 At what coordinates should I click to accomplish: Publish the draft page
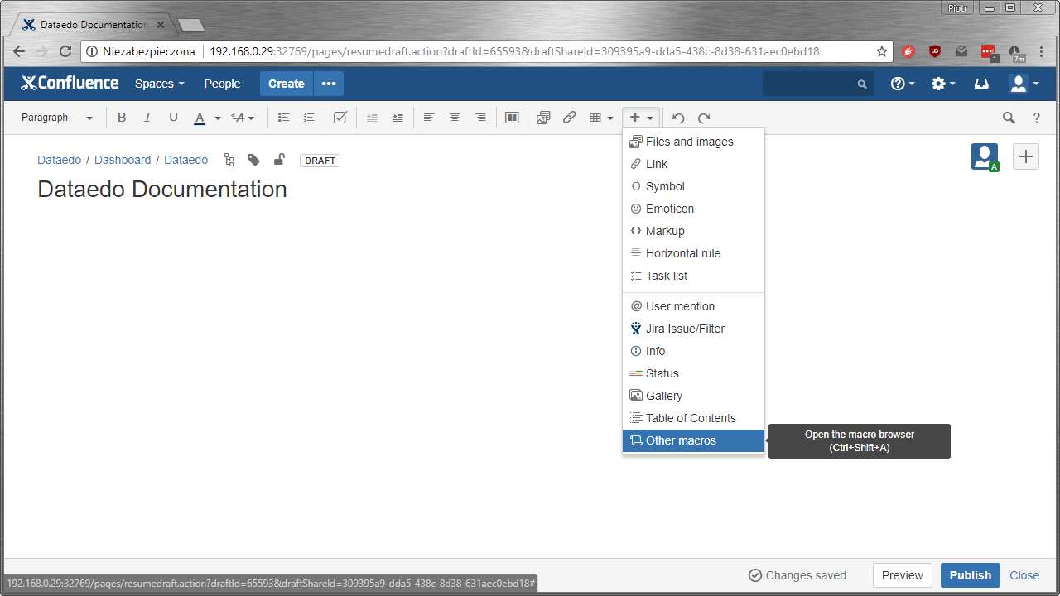pyautogui.click(x=970, y=574)
